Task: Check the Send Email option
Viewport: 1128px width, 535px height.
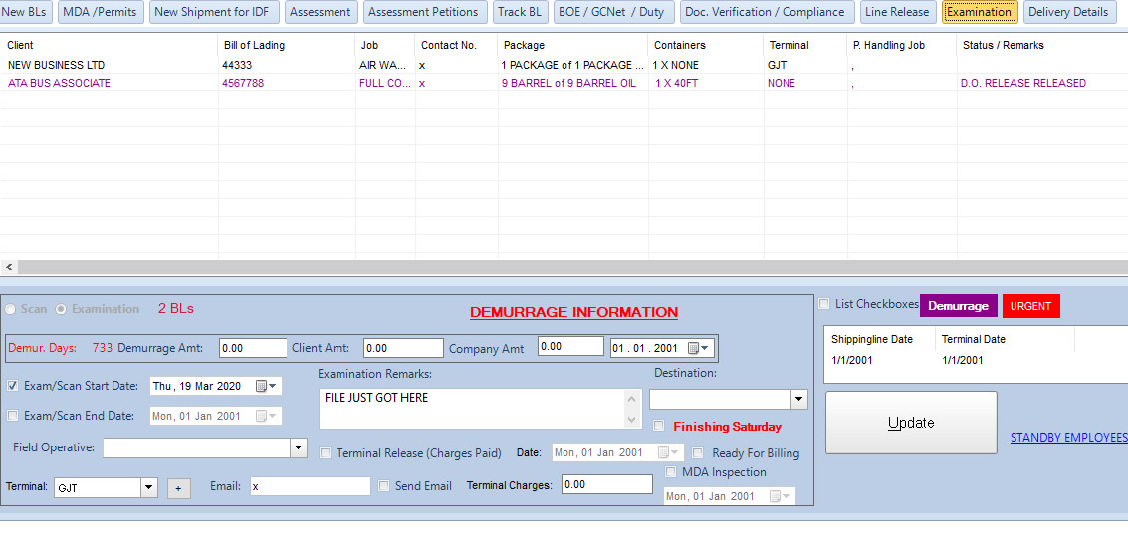Action: tap(384, 486)
